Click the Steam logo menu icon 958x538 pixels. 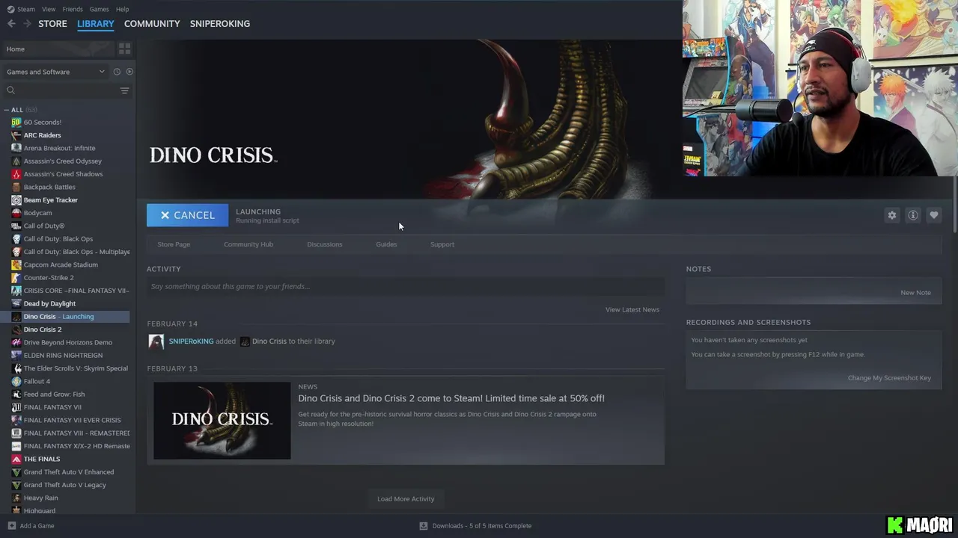[10, 9]
